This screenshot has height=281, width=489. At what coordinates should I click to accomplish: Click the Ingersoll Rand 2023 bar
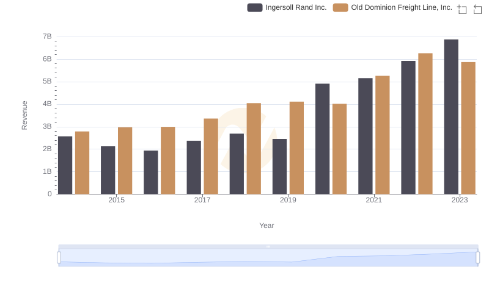click(x=451, y=116)
